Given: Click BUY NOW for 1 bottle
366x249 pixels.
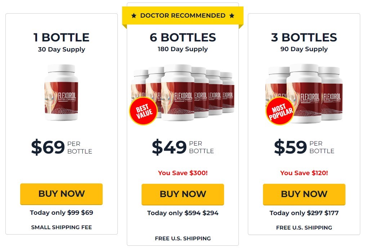Looking at the screenshot, I should click(61, 194).
